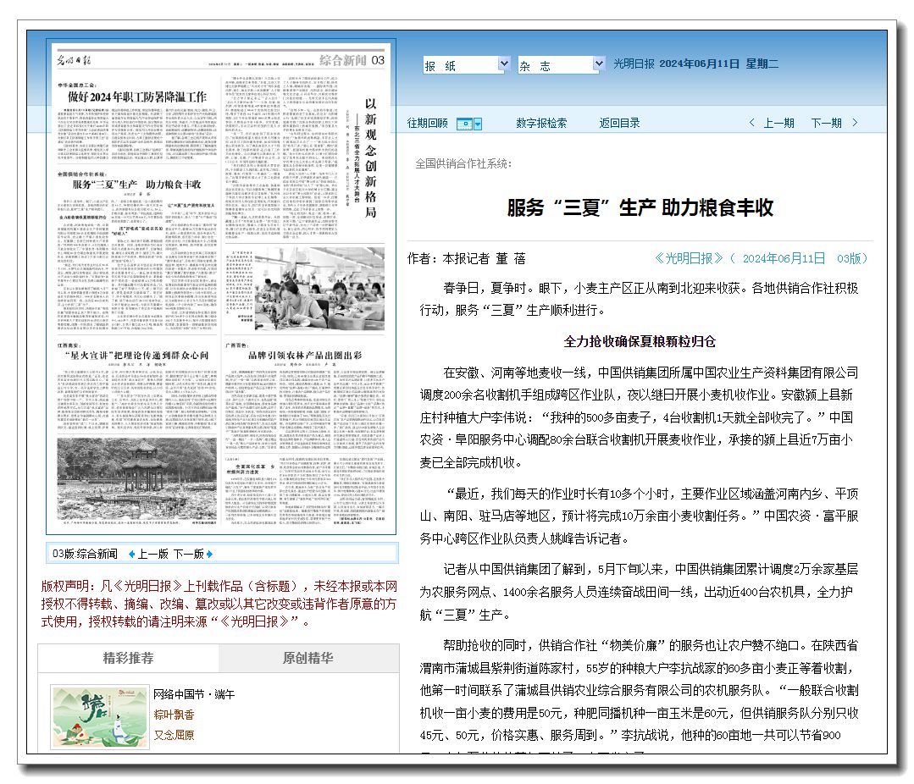
Task: Click the 综合新闻 03 page header on image
Action: (352, 60)
